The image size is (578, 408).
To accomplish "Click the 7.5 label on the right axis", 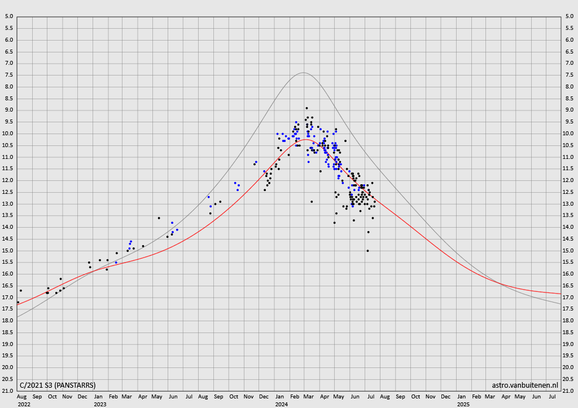I will pos(569,75).
